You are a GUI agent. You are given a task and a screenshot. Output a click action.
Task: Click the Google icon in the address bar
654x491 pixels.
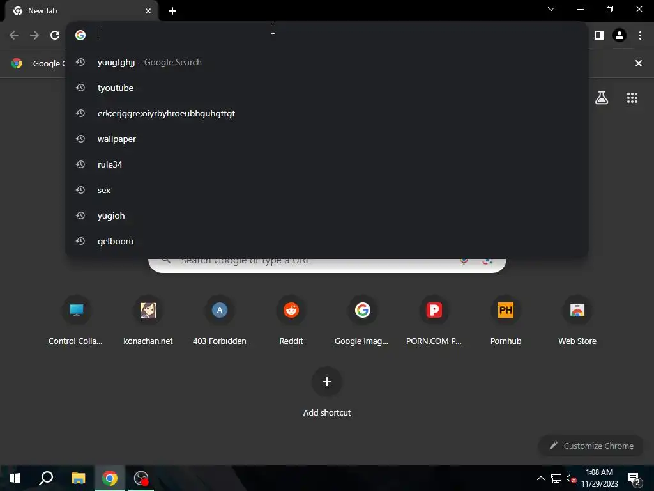80,35
